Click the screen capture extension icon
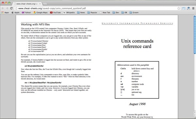Image resolution: width=196 pixels, height=119 pixels. tap(184, 8)
